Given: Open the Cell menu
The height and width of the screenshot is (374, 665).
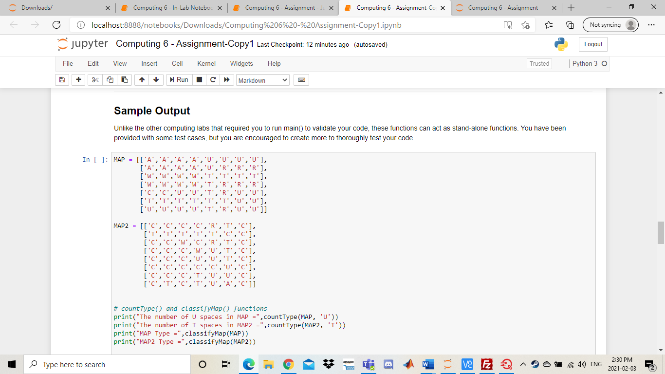Looking at the screenshot, I should point(177,63).
